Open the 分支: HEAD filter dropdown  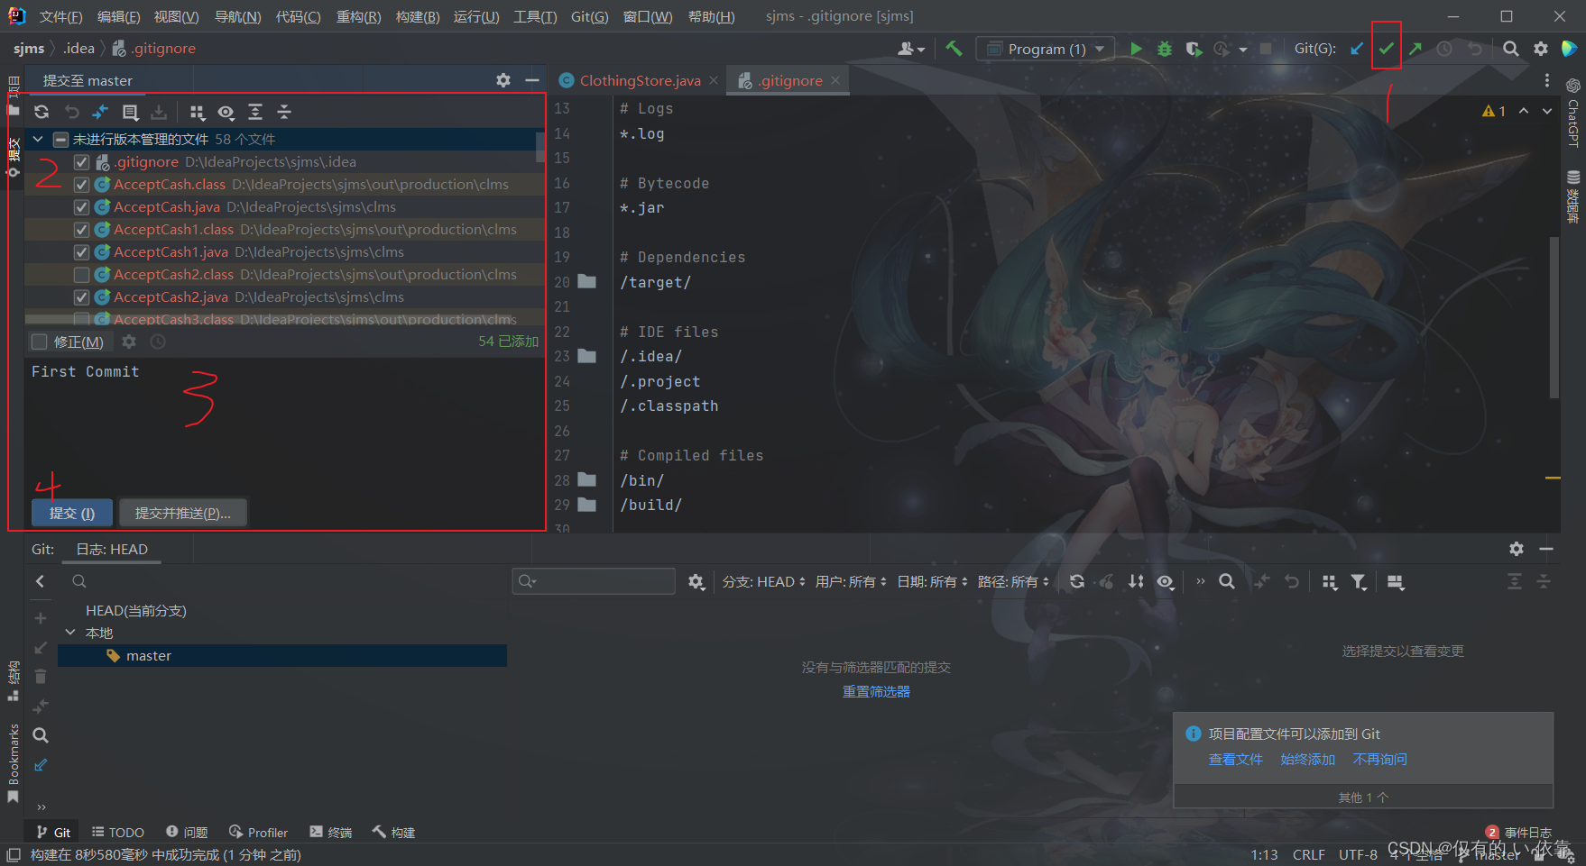click(763, 582)
